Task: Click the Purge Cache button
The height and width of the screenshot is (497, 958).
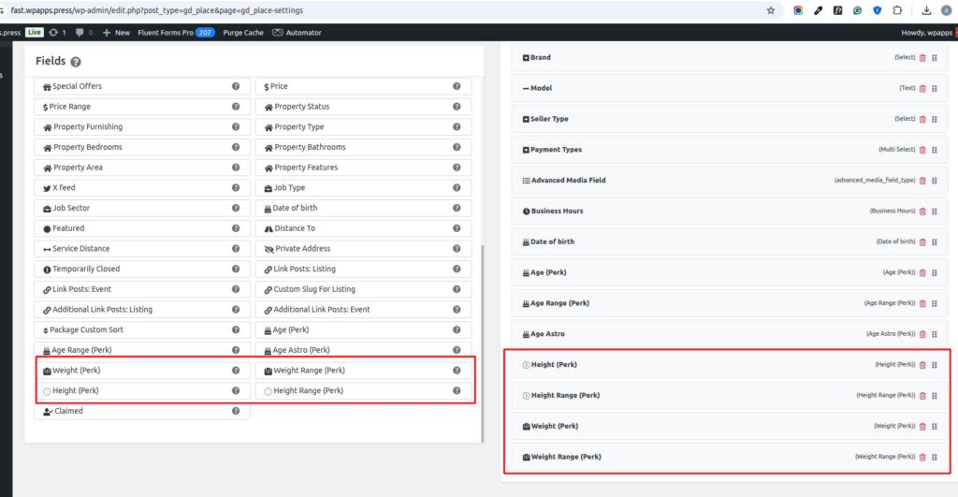Action: pyautogui.click(x=243, y=32)
